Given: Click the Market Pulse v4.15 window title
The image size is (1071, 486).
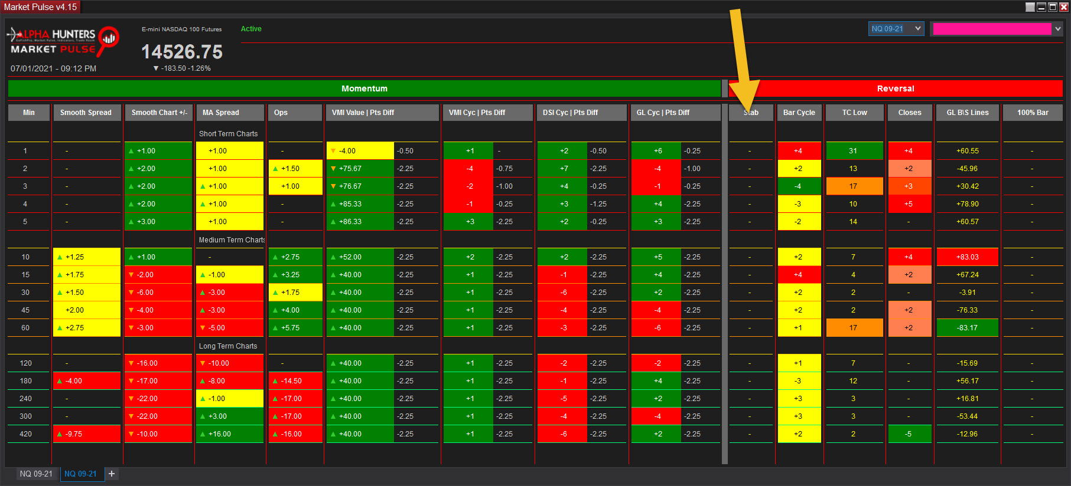Looking at the screenshot, I should pyautogui.click(x=40, y=7).
